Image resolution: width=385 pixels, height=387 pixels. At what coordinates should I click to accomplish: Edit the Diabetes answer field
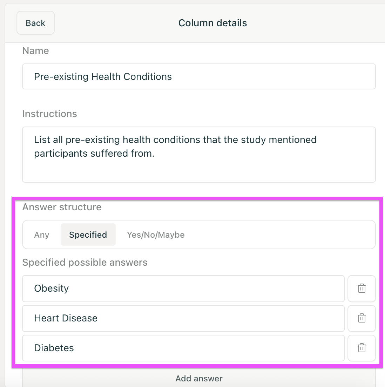(183, 348)
